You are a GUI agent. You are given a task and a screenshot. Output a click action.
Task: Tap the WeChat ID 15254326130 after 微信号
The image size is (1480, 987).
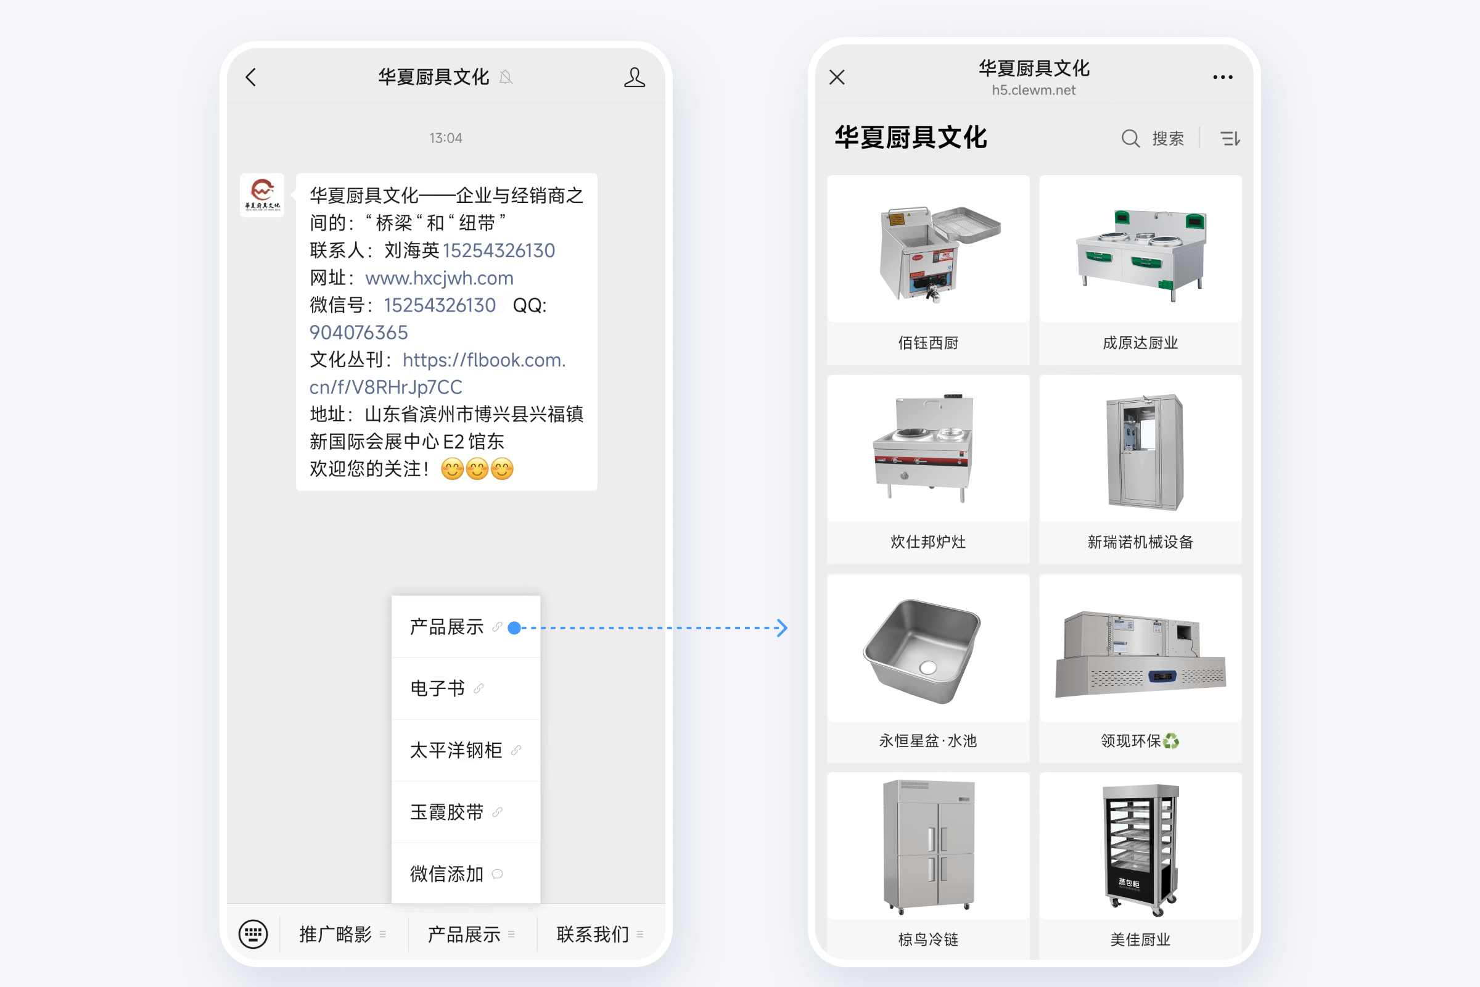tap(440, 305)
